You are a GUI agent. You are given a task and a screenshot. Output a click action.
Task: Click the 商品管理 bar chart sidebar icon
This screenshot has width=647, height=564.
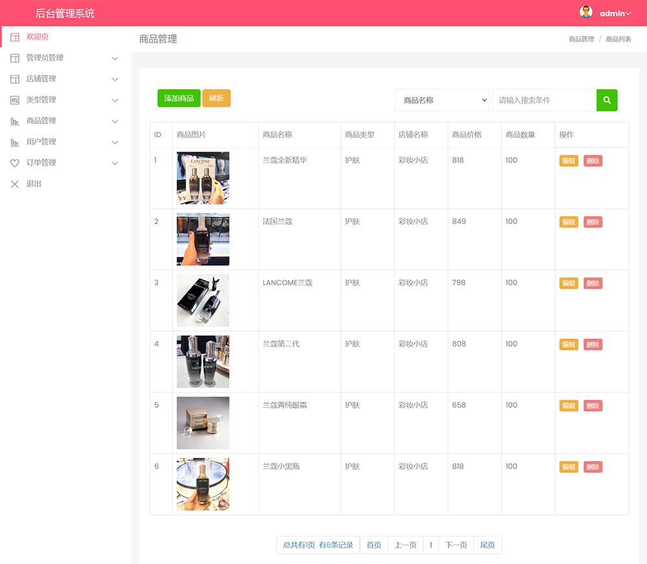pyautogui.click(x=15, y=122)
